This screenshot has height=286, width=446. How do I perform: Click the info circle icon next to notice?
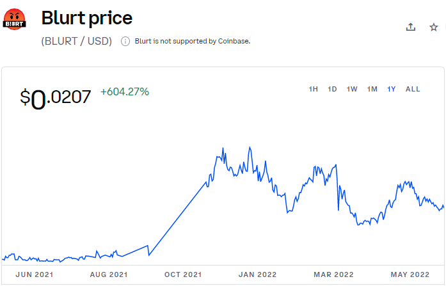tap(125, 41)
